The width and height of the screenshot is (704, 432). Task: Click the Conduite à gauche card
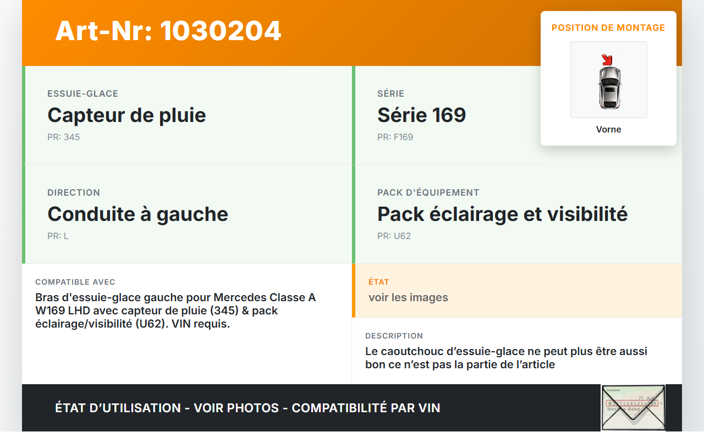click(187, 214)
